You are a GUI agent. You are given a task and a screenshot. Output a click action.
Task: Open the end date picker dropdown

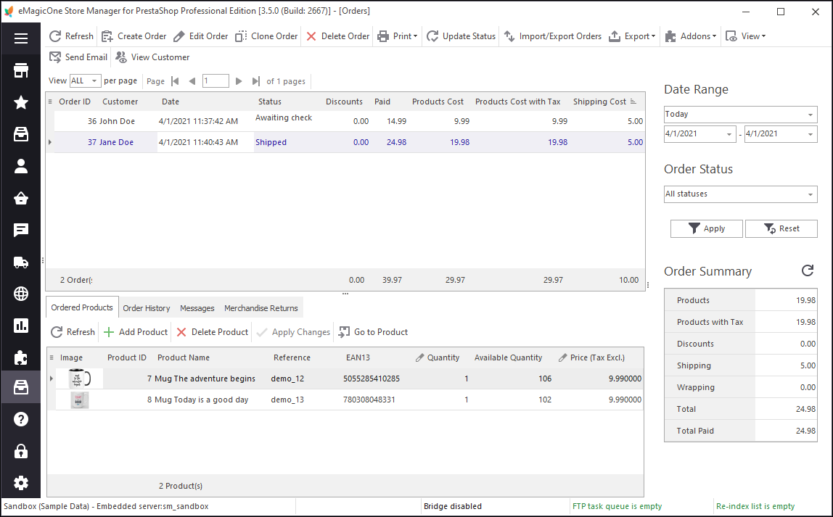(811, 134)
